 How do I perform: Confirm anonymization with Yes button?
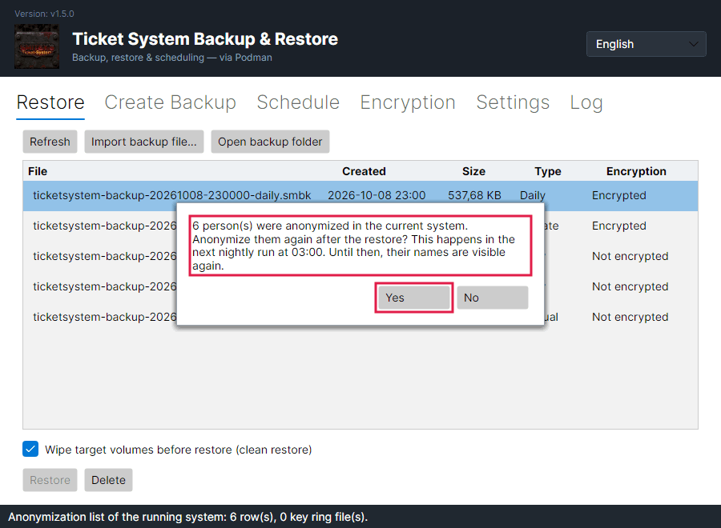tap(414, 298)
